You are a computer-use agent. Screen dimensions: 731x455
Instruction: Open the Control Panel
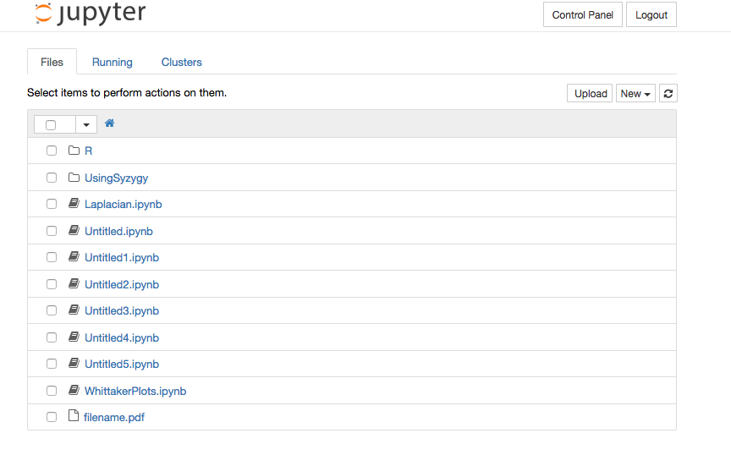click(582, 15)
